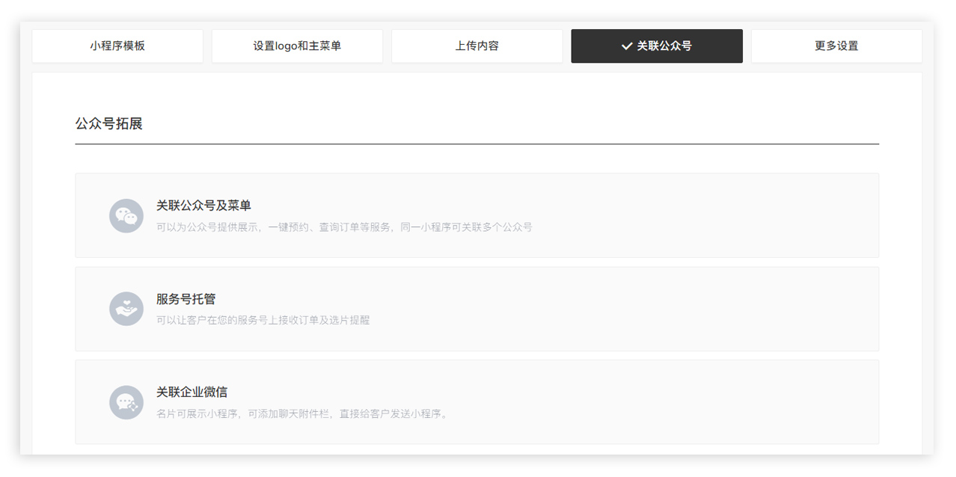956x477 pixels.
Task: Click the empty right side of the 关联公众号及菜单 card
Action: click(x=711, y=216)
